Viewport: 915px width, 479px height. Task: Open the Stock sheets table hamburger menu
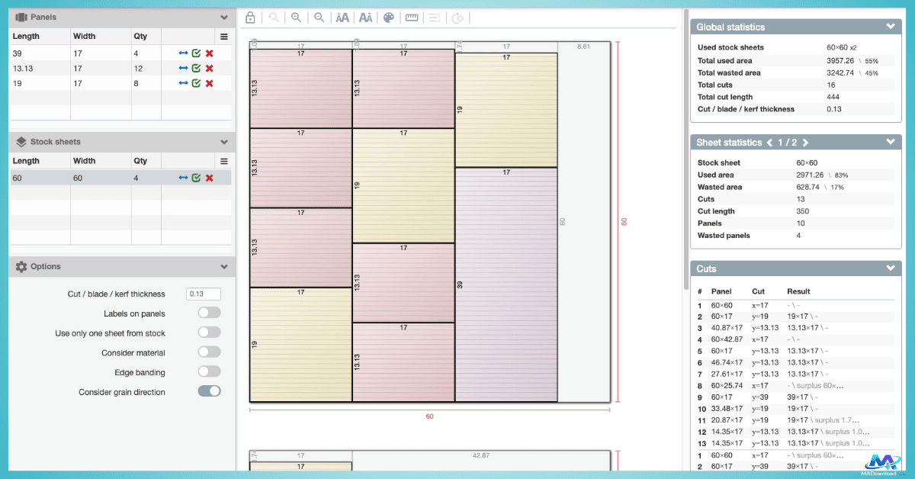[224, 161]
